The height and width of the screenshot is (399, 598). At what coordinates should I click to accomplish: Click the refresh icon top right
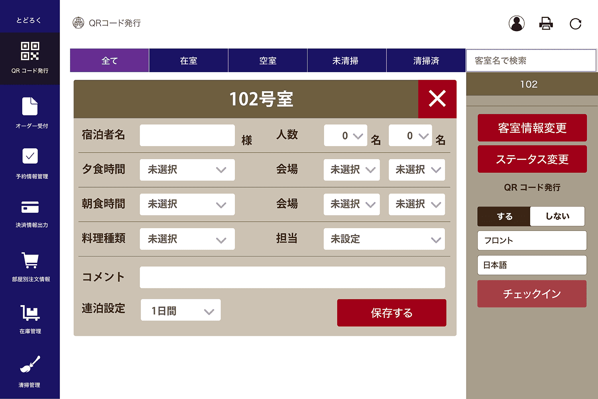click(575, 24)
